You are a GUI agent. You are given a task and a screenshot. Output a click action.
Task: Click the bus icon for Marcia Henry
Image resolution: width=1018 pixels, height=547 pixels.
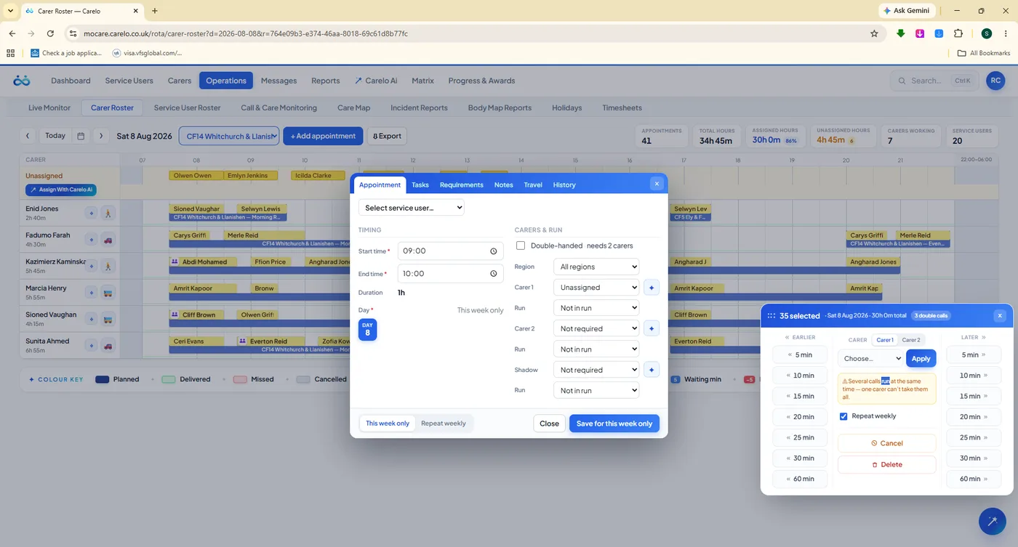pyautogui.click(x=108, y=293)
